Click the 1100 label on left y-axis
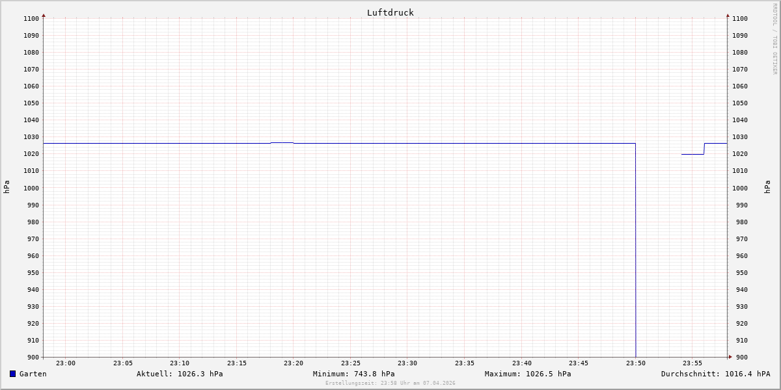 [x=31, y=19]
